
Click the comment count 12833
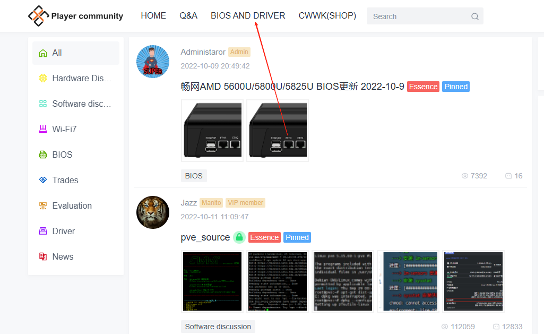(x=512, y=327)
